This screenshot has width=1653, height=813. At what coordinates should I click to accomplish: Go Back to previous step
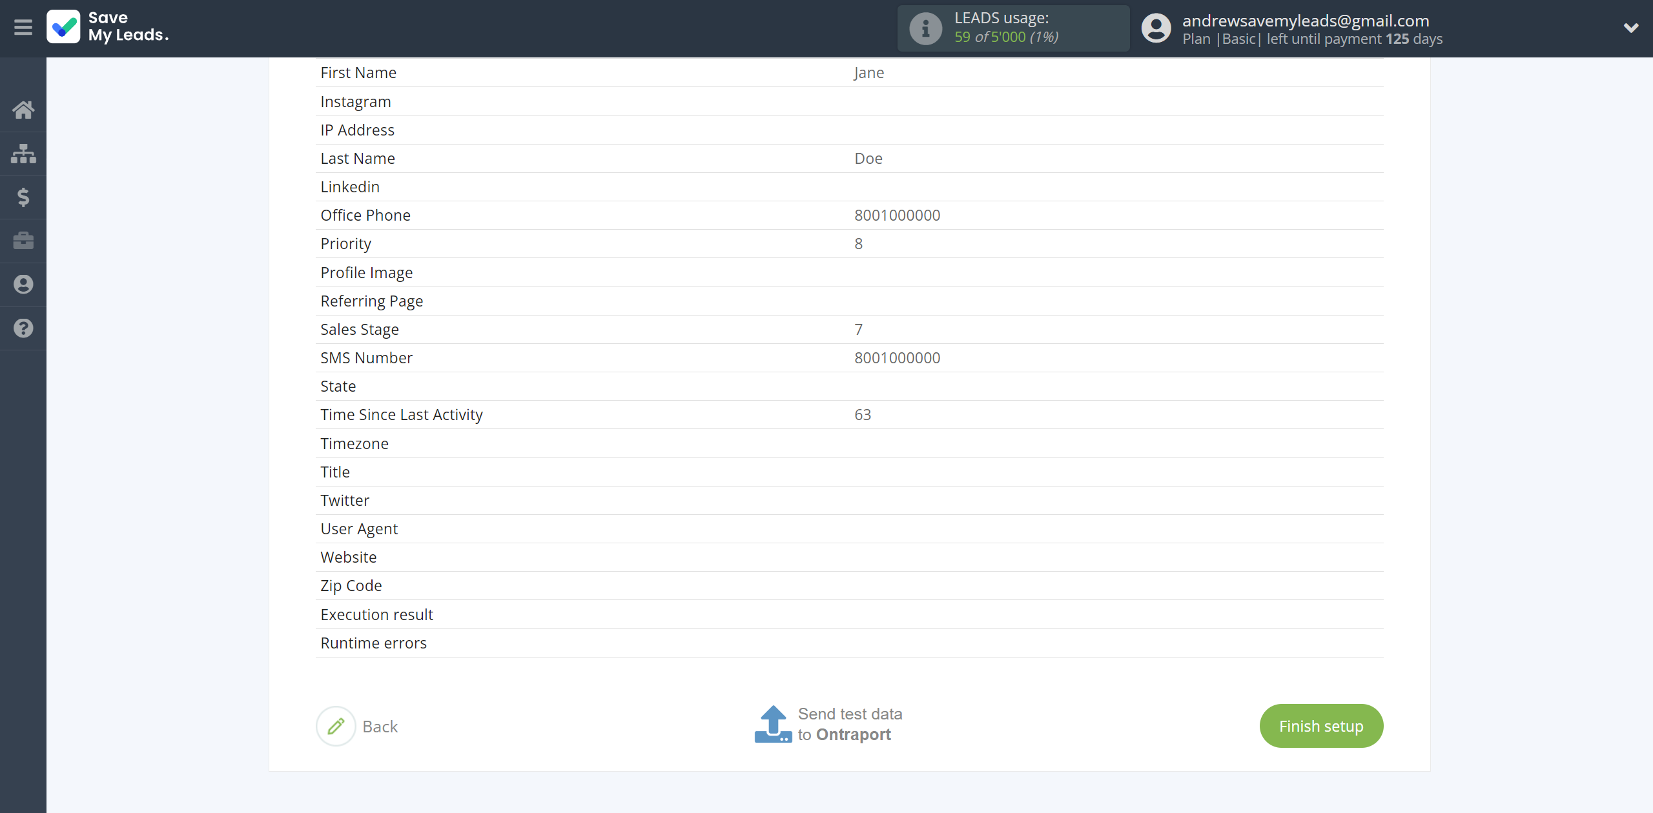380,727
